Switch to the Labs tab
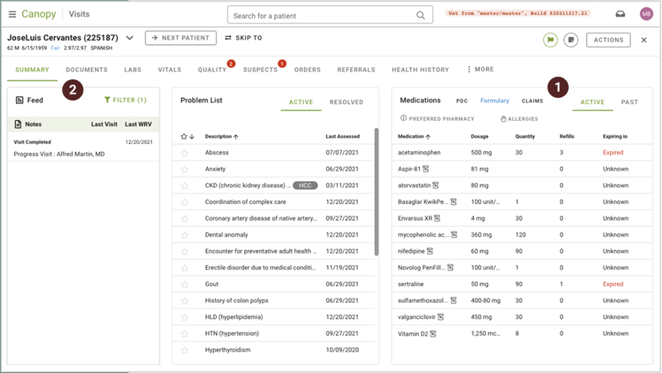Viewport: 662px width, 373px height. [x=132, y=69]
